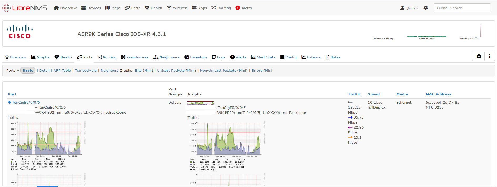
Task: Open the Apps navbar menu
Action: click(x=199, y=8)
